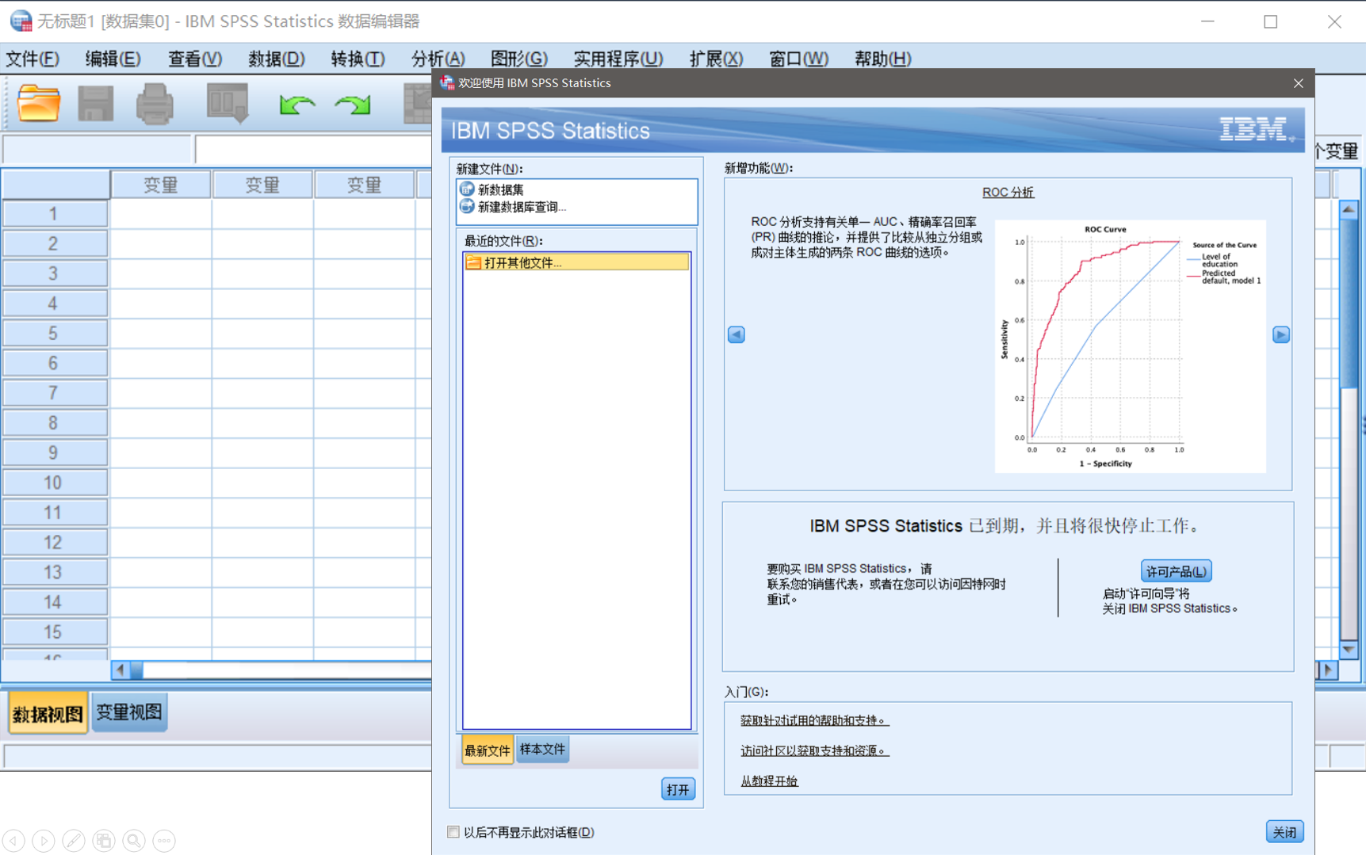
Task: Click the horizontal scrollbar right arrow
Action: (x=1328, y=670)
